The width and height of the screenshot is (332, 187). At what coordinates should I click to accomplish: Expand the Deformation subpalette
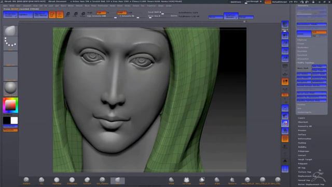click(x=305, y=139)
